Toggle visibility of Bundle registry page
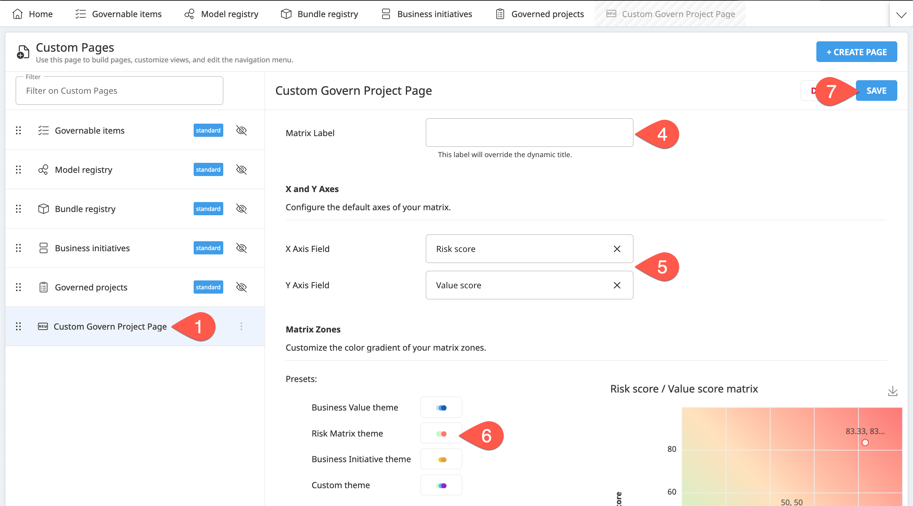 pyautogui.click(x=241, y=209)
